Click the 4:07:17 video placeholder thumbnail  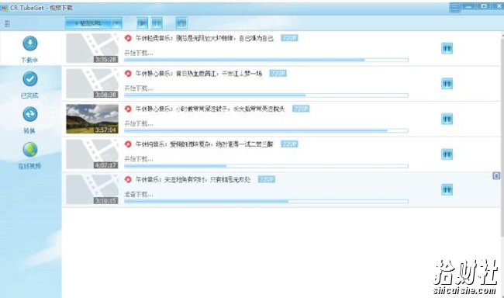pos(92,154)
